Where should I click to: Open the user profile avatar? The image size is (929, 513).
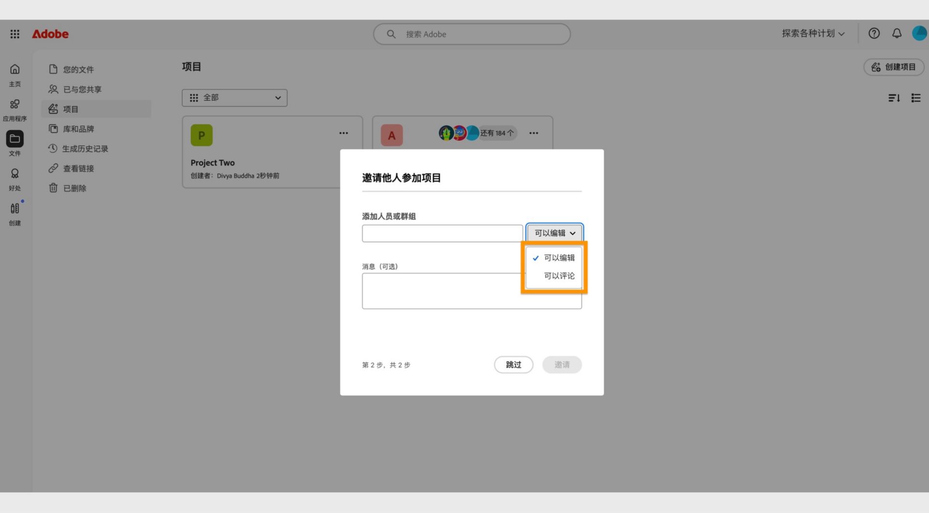pyautogui.click(x=919, y=33)
